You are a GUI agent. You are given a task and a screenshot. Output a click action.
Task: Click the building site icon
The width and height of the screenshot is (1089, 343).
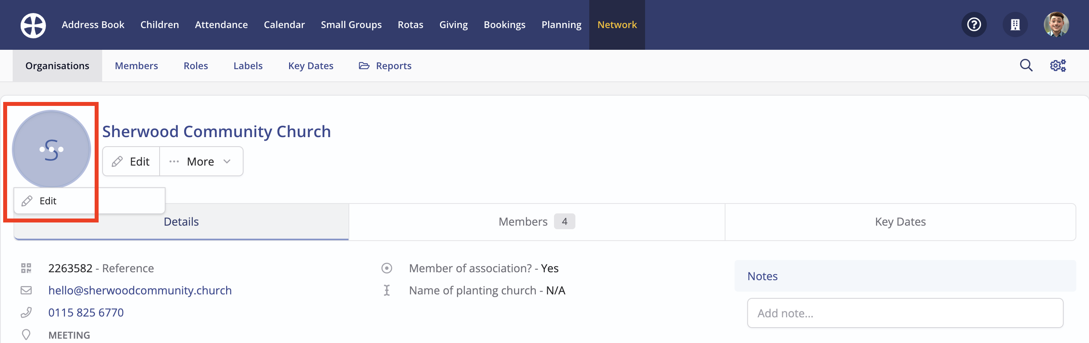click(x=1015, y=24)
